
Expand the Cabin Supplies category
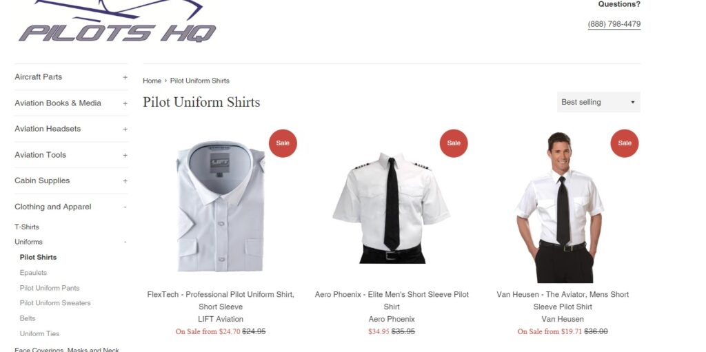tap(125, 181)
